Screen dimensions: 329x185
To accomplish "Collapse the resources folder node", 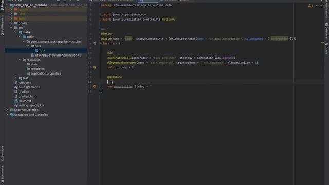I will click(20, 60).
